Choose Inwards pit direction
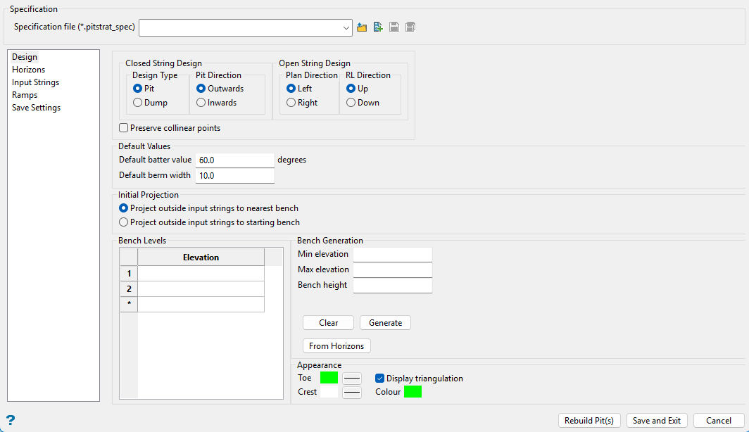 point(201,103)
